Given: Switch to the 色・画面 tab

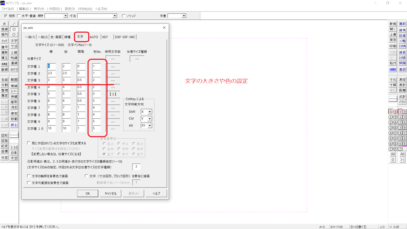Looking at the screenshot, I should point(56,37).
